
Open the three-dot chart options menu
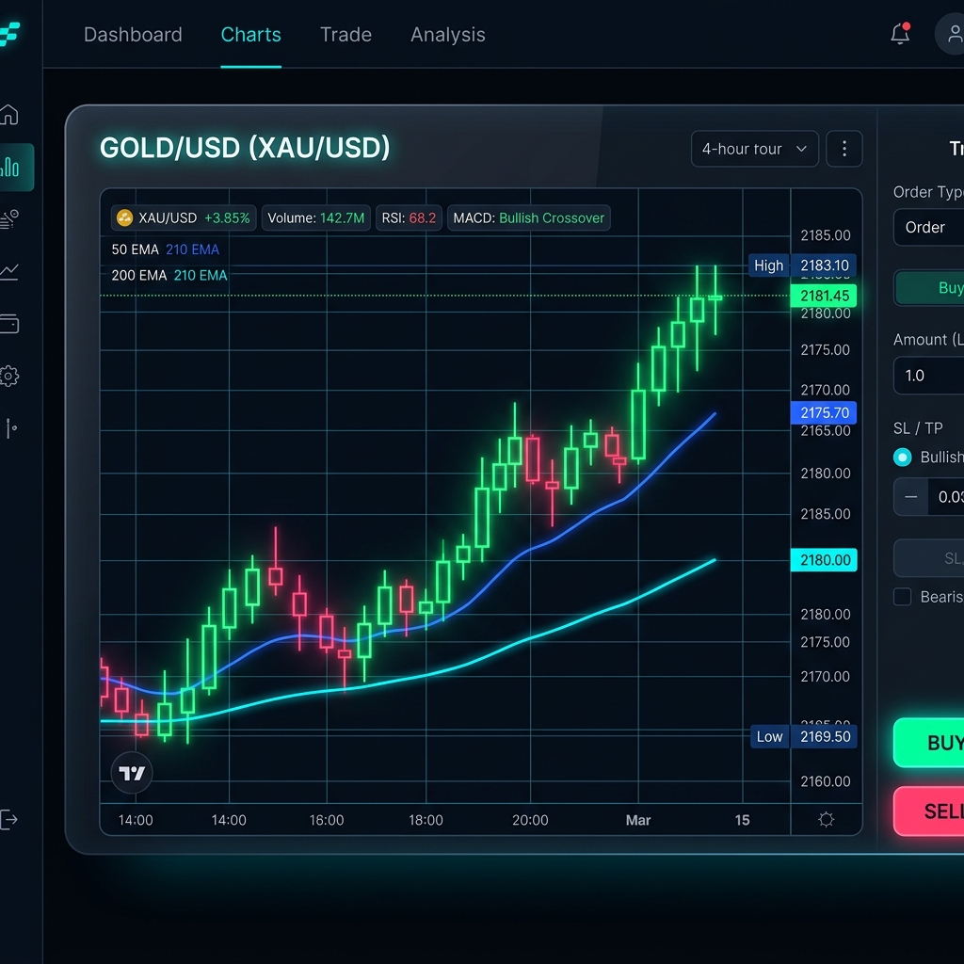point(844,149)
